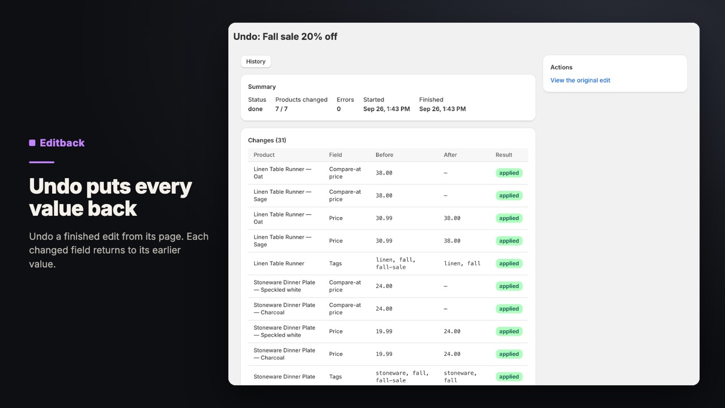Screen dimensions: 725x408
Task: Click the "Before" column header
Action: 384,155
